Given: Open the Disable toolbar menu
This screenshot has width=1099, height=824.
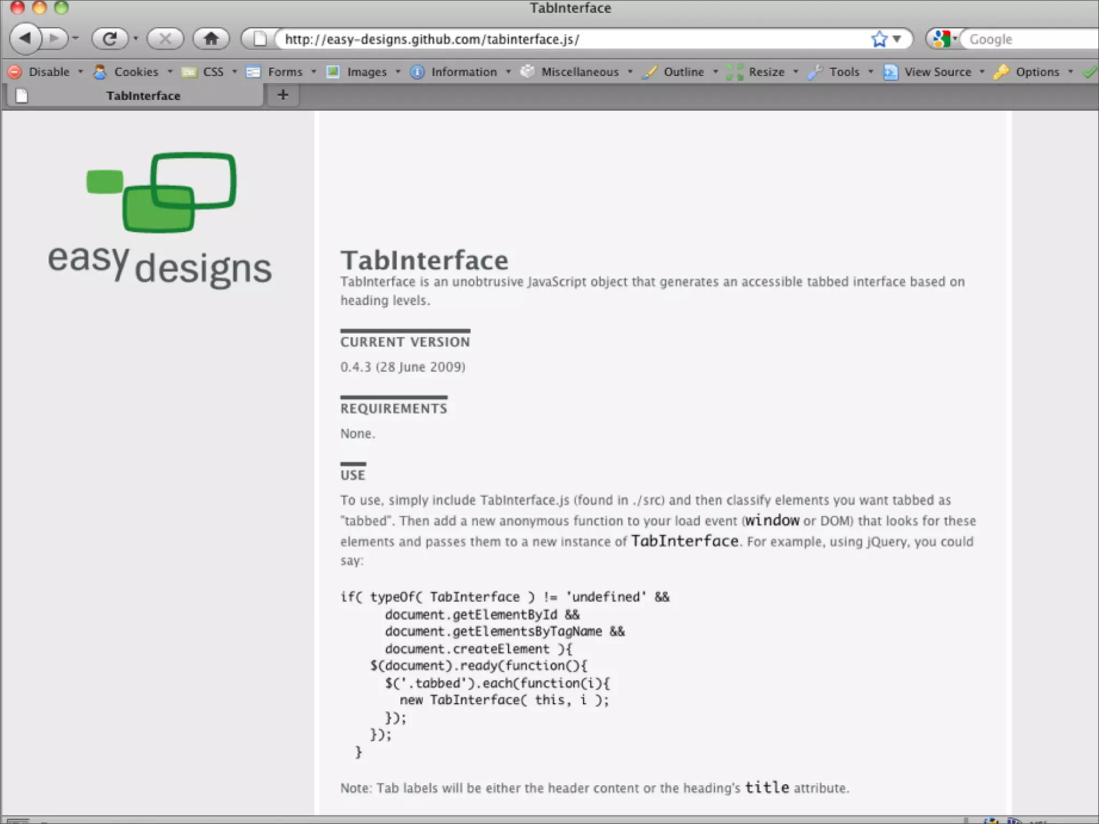Looking at the screenshot, I should pos(48,72).
